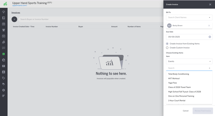
Task: Remove Becky Brown from Bill To
Action: pyautogui.click(x=209, y=26)
